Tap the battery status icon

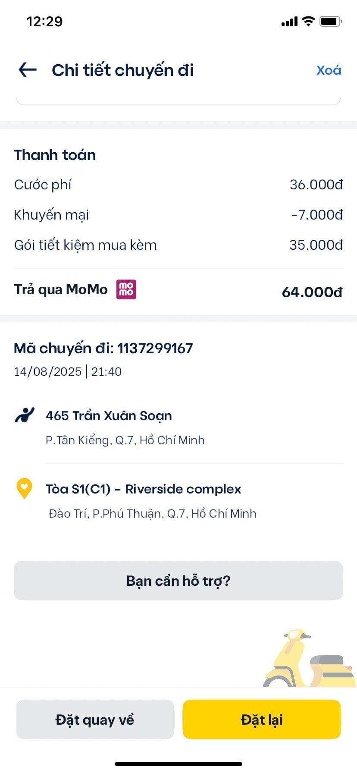[x=331, y=21]
